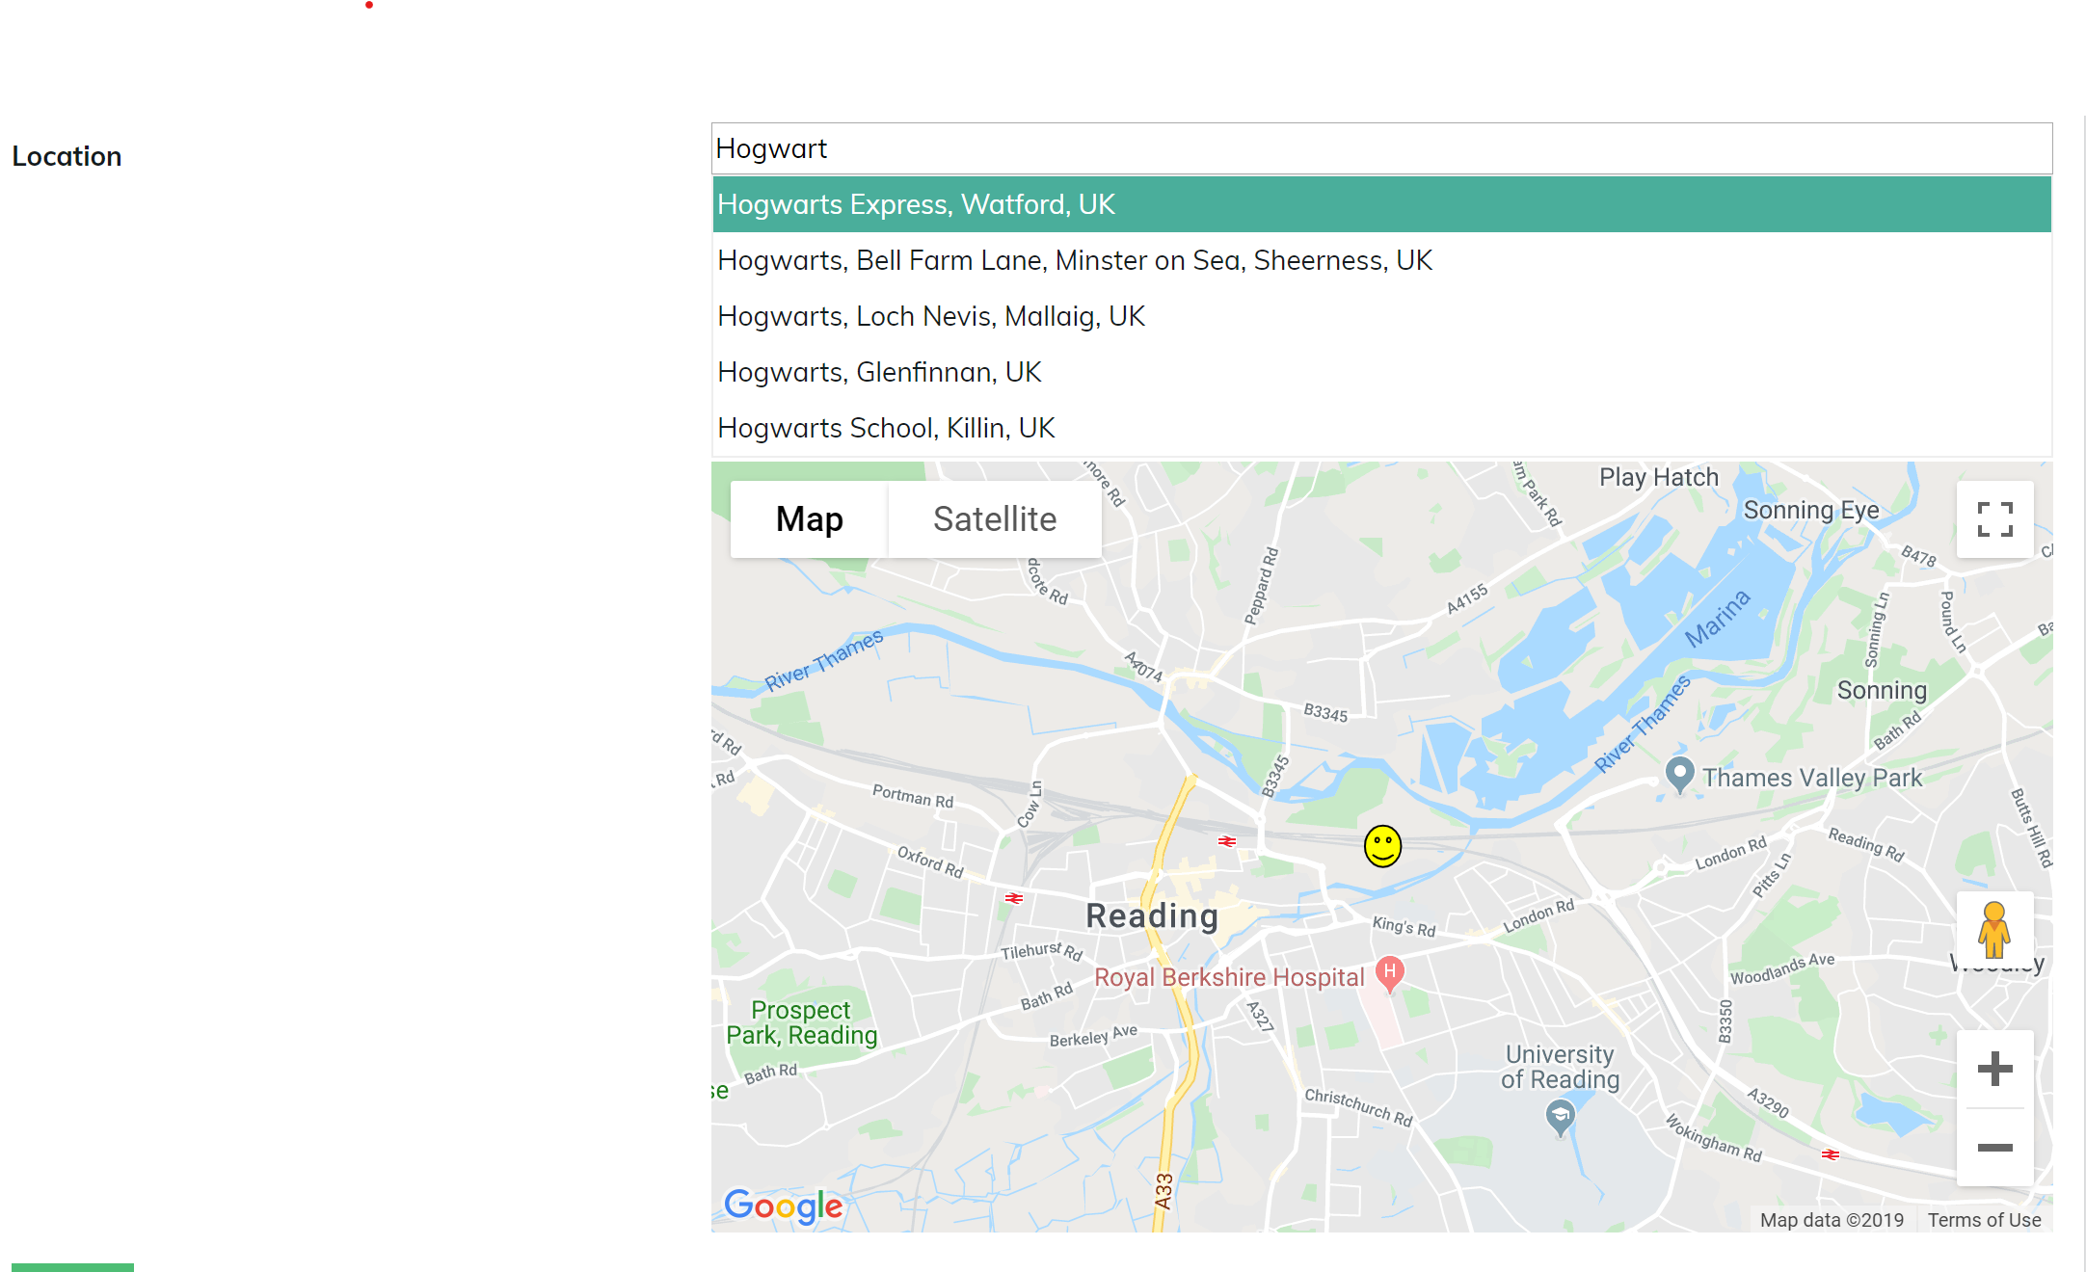Viewport: 2086px width, 1272px height.
Task: Select the Map view type
Action: point(809,519)
